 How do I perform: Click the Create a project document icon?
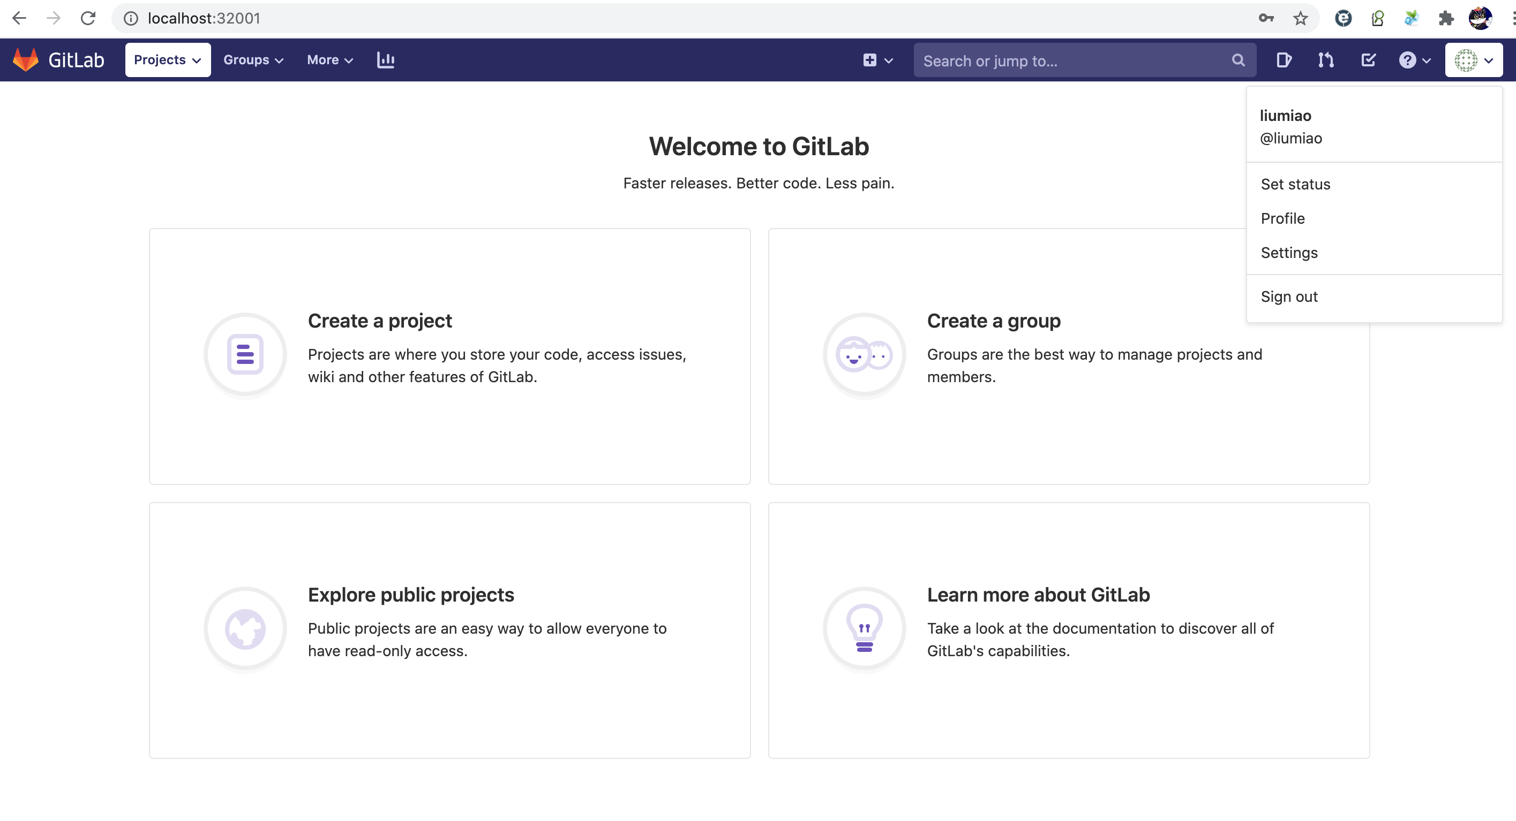pyautogui.click(x=245, y=355)
